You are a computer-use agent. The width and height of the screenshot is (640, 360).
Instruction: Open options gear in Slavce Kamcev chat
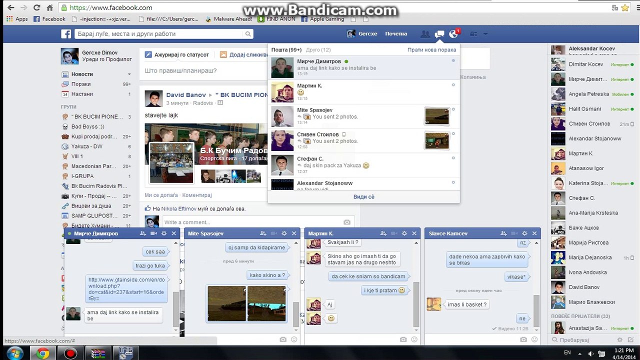click(524, 233)
